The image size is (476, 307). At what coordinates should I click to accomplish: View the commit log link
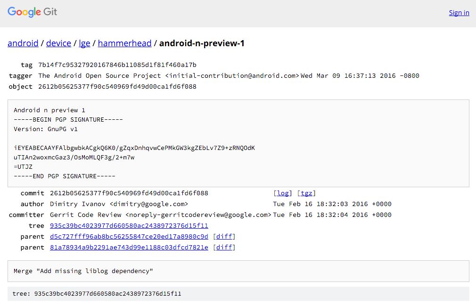[x=283, y=193]
